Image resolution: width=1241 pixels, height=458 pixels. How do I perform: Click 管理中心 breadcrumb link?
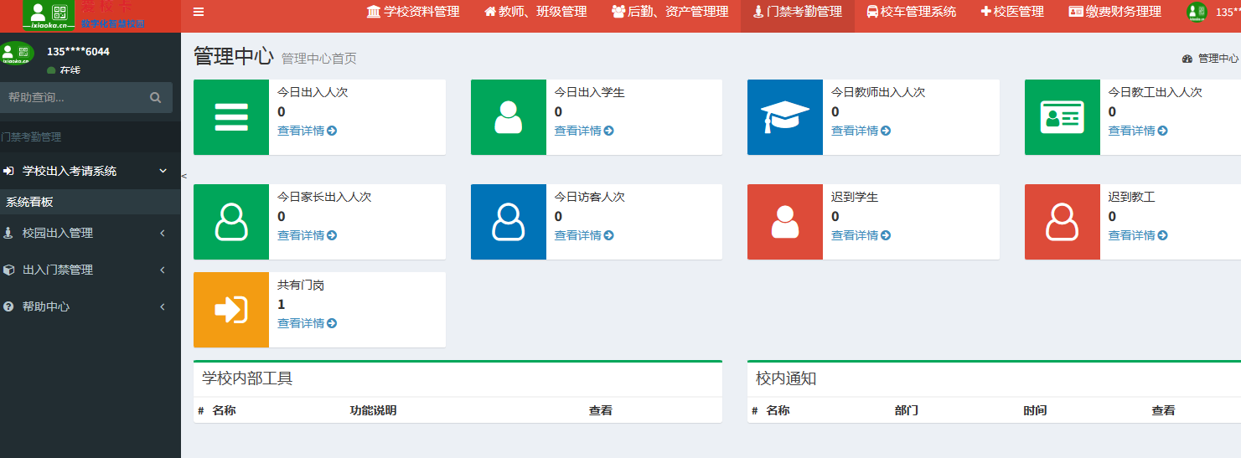[1218, 59]
